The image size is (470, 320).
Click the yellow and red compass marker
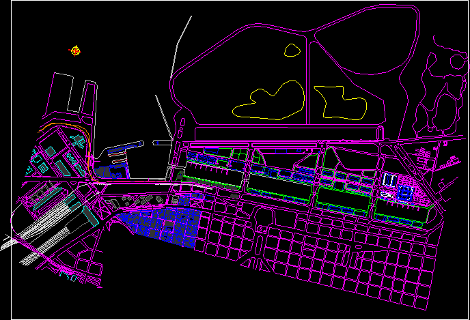click(x=76, y=50)
